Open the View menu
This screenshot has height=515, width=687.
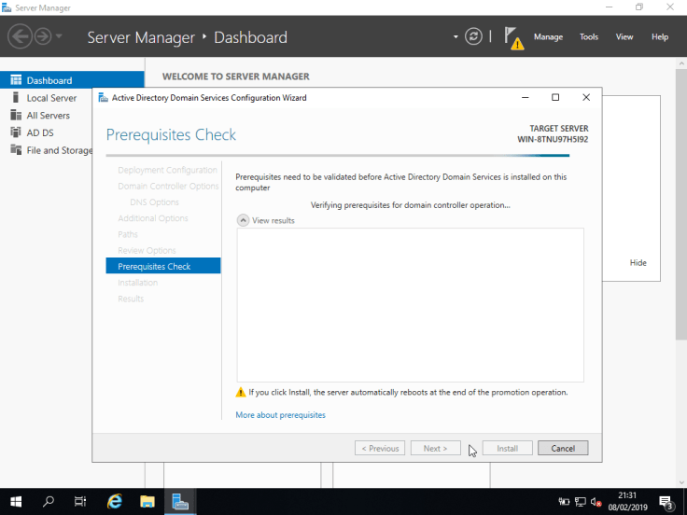point(624,37)
